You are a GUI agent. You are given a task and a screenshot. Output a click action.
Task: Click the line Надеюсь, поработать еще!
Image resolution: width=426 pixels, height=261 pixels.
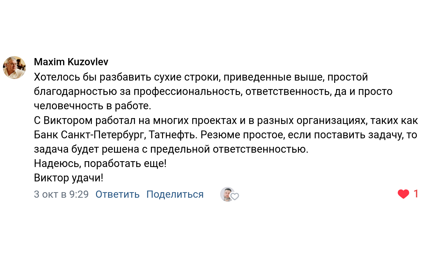coord(100,163)
